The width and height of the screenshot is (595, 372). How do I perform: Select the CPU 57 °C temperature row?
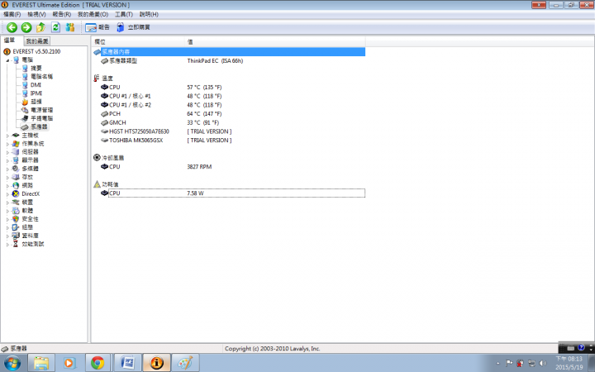click(229, 88)
